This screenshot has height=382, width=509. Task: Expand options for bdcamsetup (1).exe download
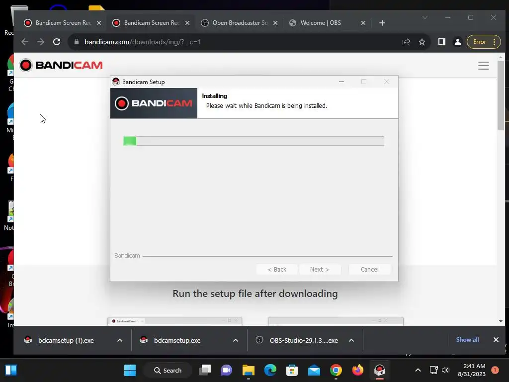pos(120,340)
